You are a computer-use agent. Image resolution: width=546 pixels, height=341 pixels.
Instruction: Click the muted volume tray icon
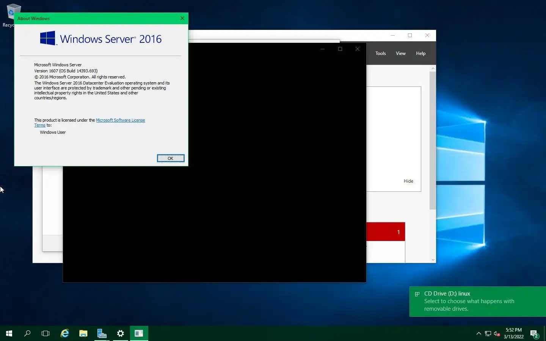point(497,334)
